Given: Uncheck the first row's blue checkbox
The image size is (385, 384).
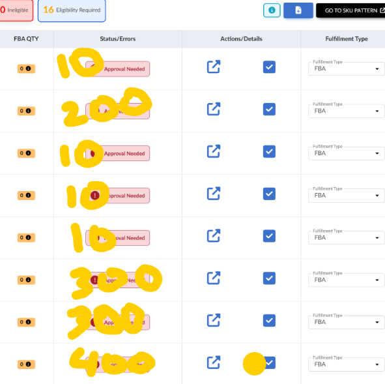Looking at the screenshot, I should [269, 67].
